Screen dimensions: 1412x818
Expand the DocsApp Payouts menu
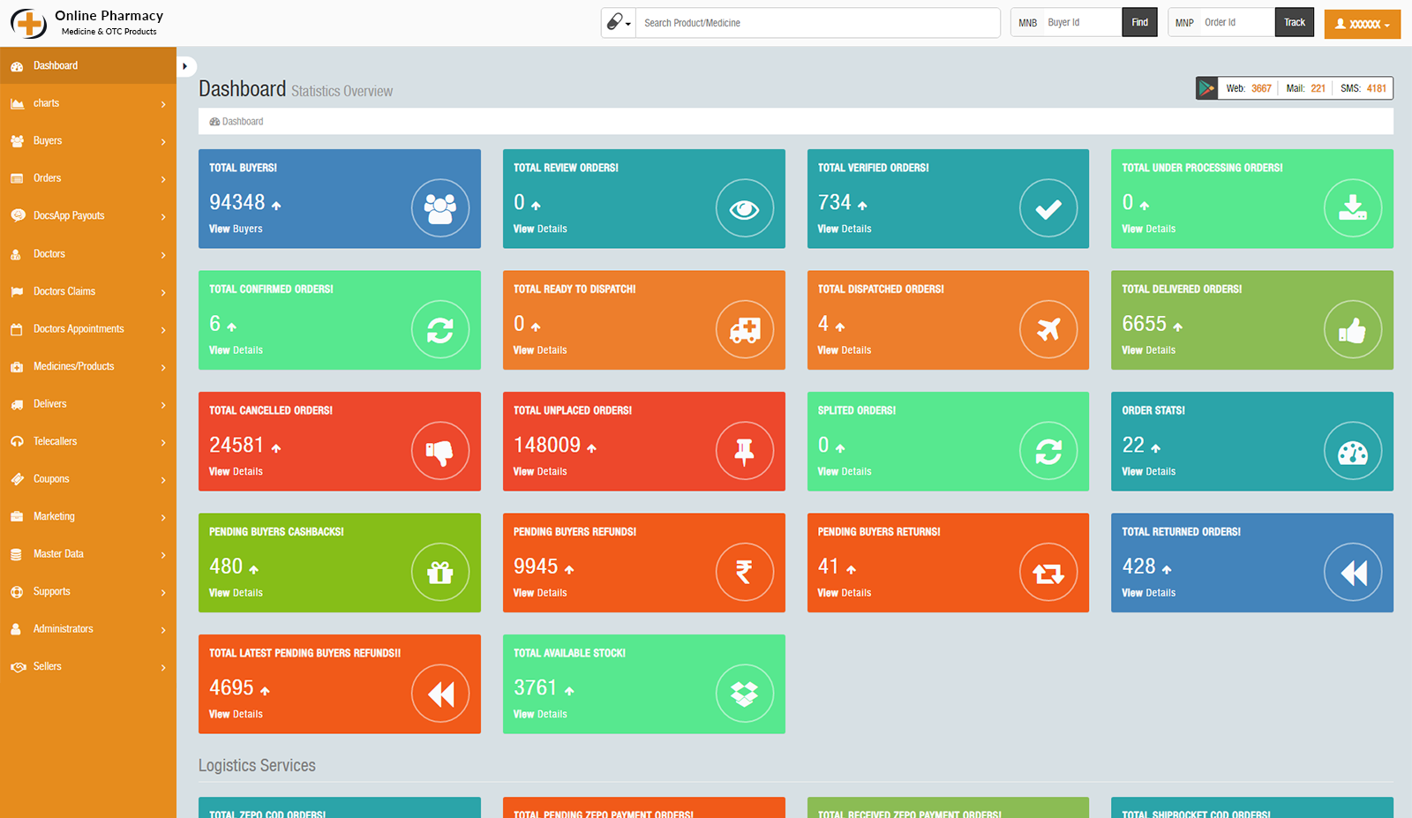(x=88, y=216)
